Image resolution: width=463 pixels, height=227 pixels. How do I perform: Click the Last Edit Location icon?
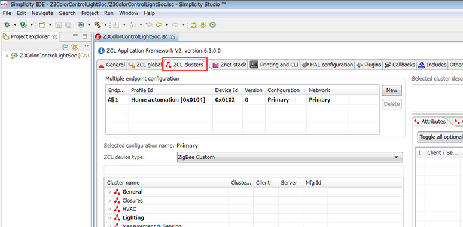tap(149, 25)
